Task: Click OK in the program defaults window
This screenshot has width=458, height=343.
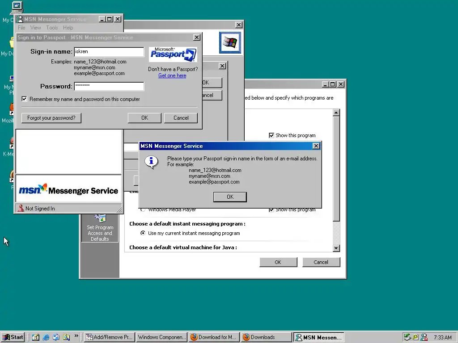Action: [278, 262]
